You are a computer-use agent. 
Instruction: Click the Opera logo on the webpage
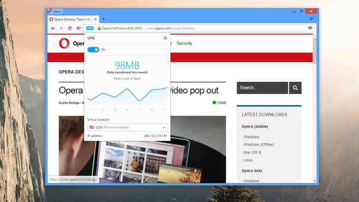tap(64, 43)
